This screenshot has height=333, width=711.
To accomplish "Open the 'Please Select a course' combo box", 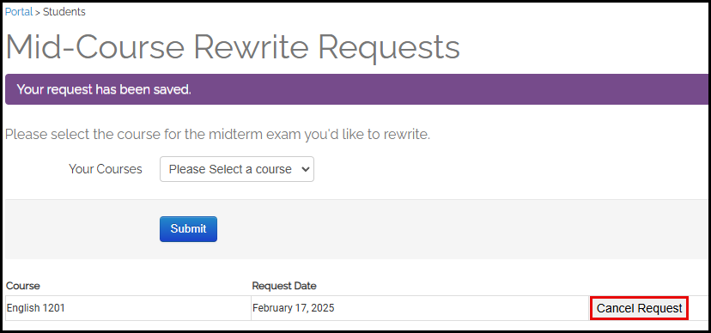I will (237, 169).
